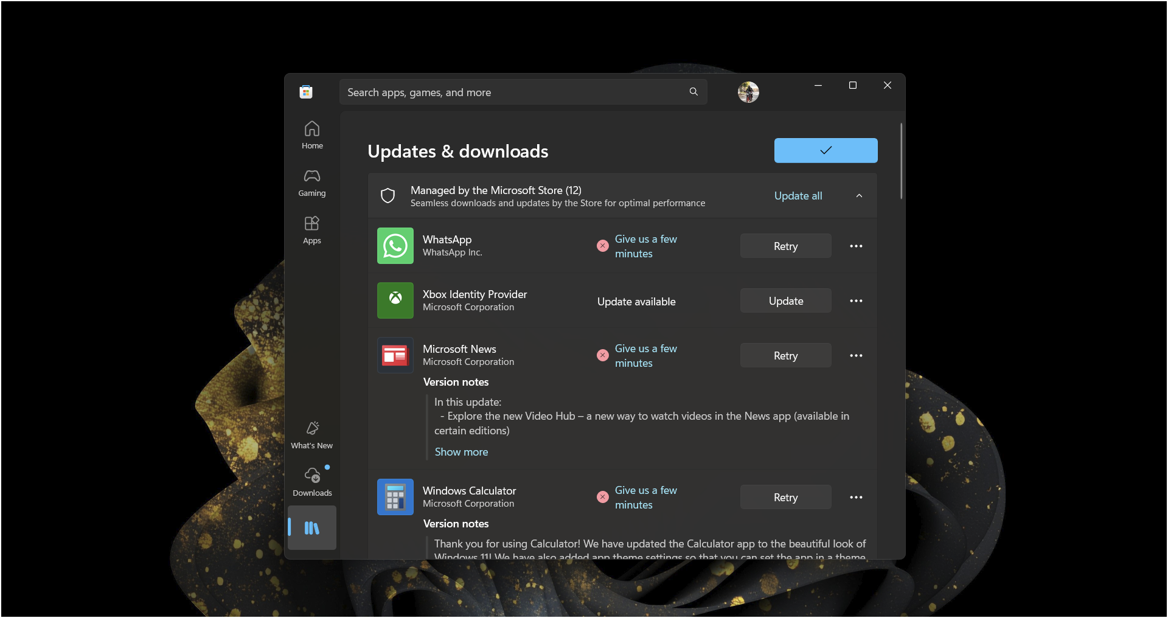Open What's New in the sidebar

coord(312,435)
